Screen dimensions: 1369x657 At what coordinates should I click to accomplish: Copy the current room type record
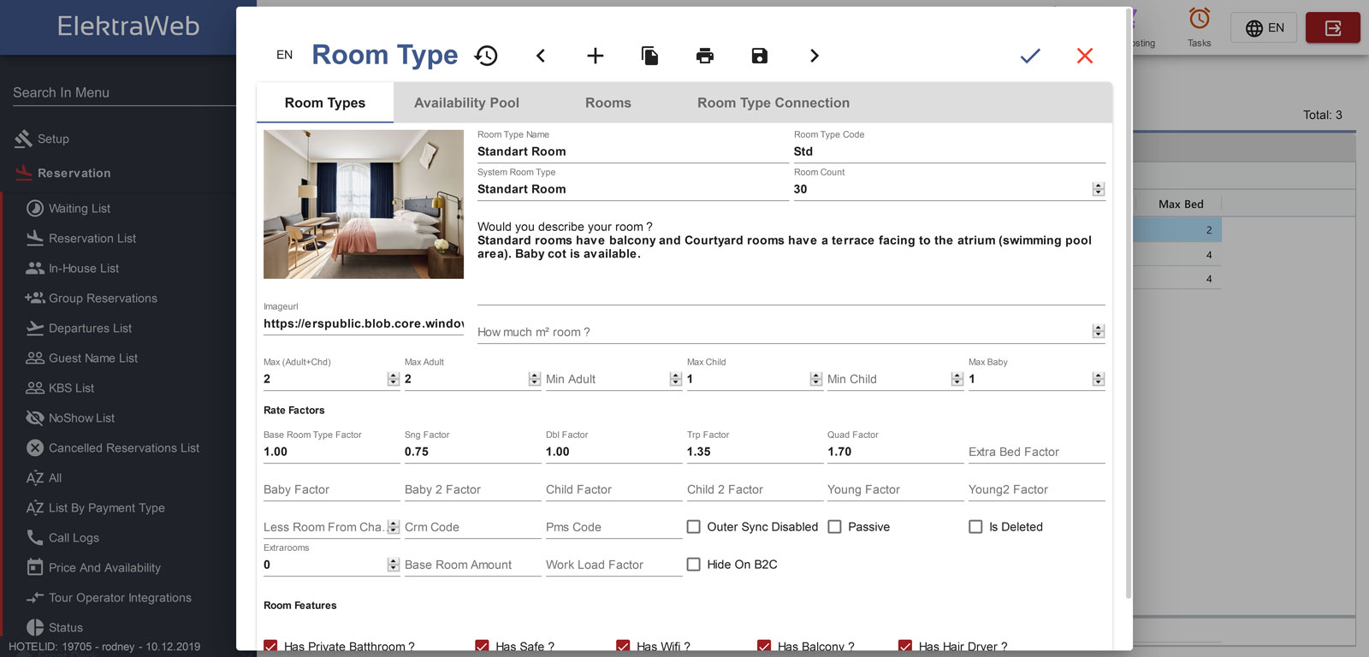coord(650,56)
